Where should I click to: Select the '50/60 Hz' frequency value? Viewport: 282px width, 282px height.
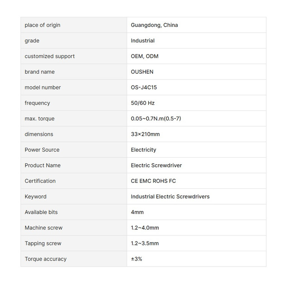point(143,103)
